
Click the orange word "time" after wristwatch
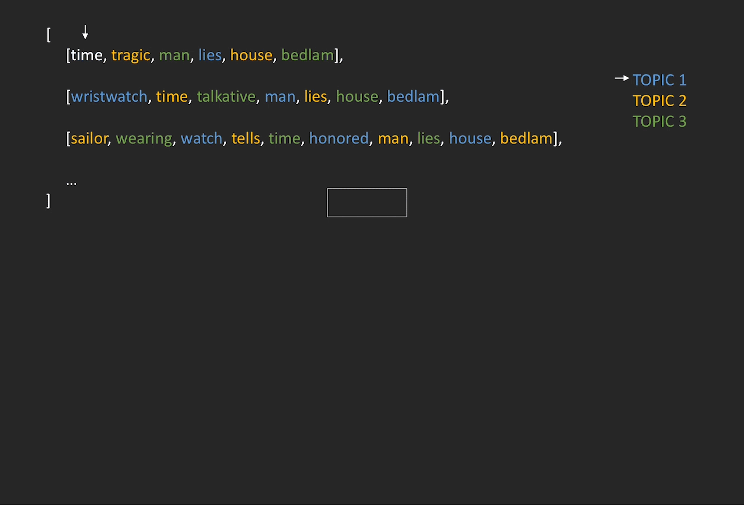[172, 96]
